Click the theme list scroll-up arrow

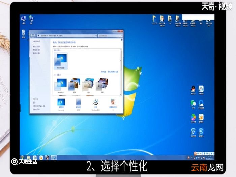coord(121,50)
